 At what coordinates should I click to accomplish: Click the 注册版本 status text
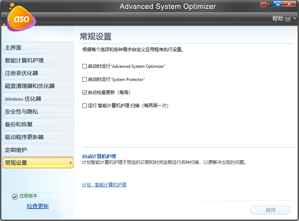pyautogui.click(x=28, y=196)
